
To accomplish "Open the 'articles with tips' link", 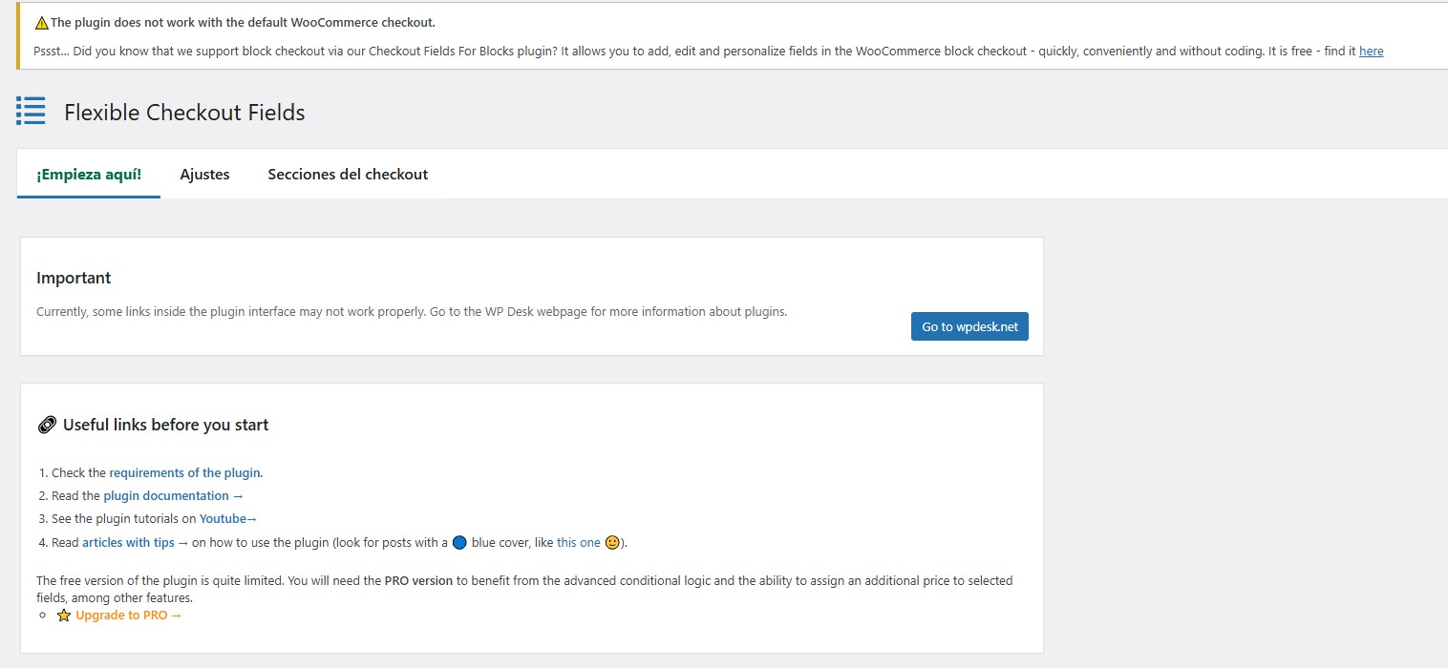I will [x=135, y=542].
